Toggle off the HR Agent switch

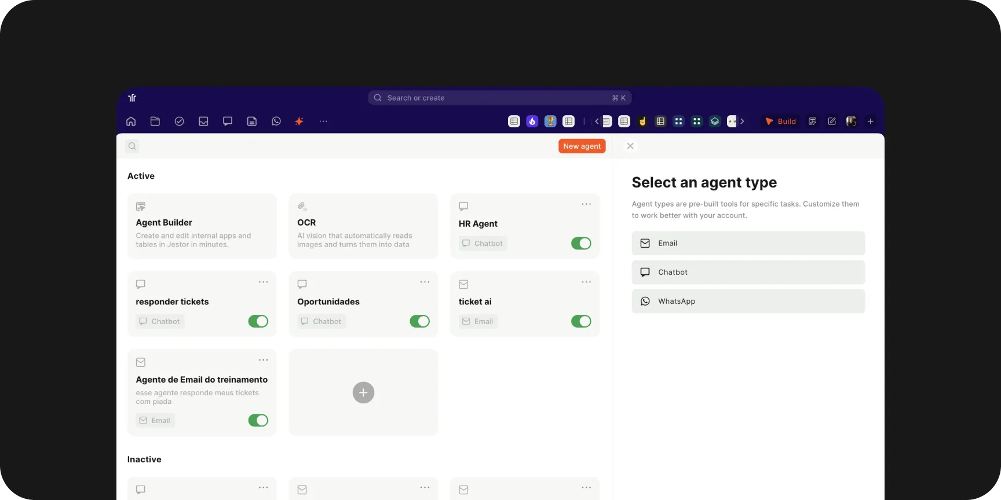pyautogui.click(x=581, y=243)
